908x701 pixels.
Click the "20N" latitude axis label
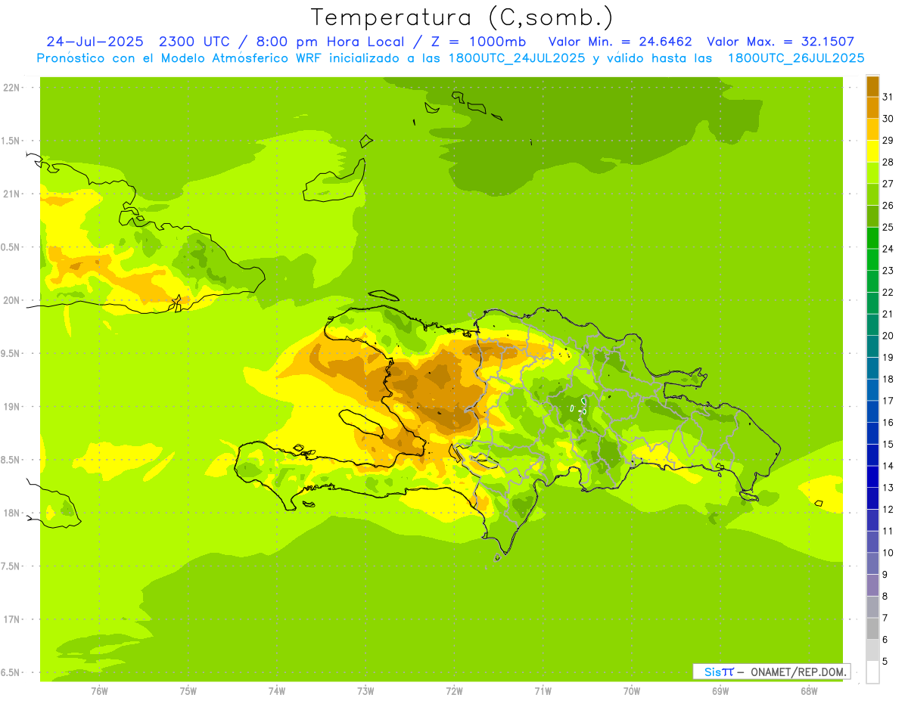tap(12, 300)
